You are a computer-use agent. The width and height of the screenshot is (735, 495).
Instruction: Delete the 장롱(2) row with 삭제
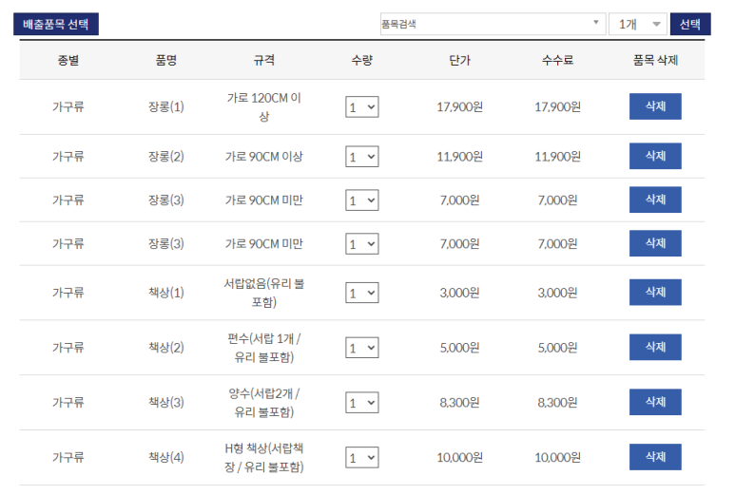(x=655, y=156)
